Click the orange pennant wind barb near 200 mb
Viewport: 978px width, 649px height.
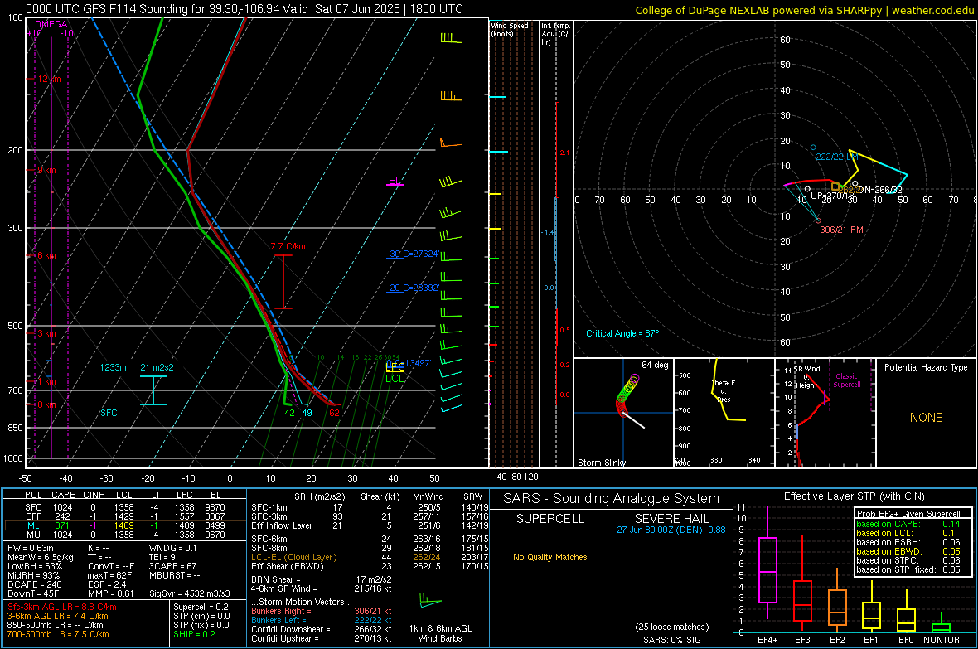click(x=451, y=143)
